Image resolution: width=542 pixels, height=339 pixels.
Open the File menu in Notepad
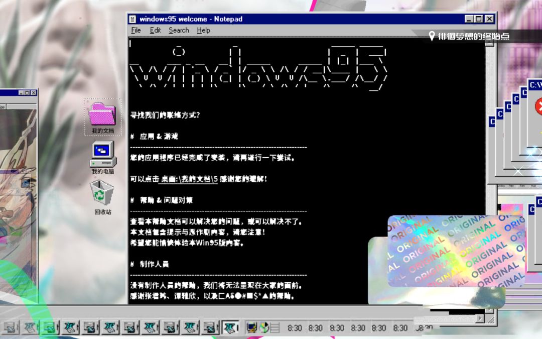[136, 31]
